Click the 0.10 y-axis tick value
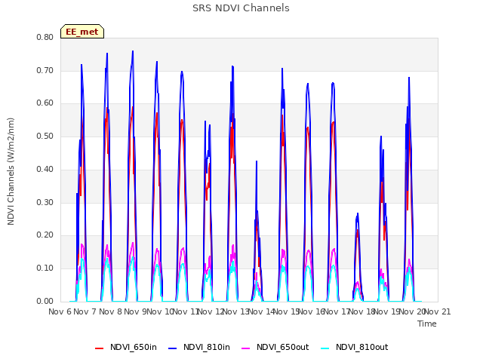483x362 pixels. pyautogui.click(x=45, y=268)
